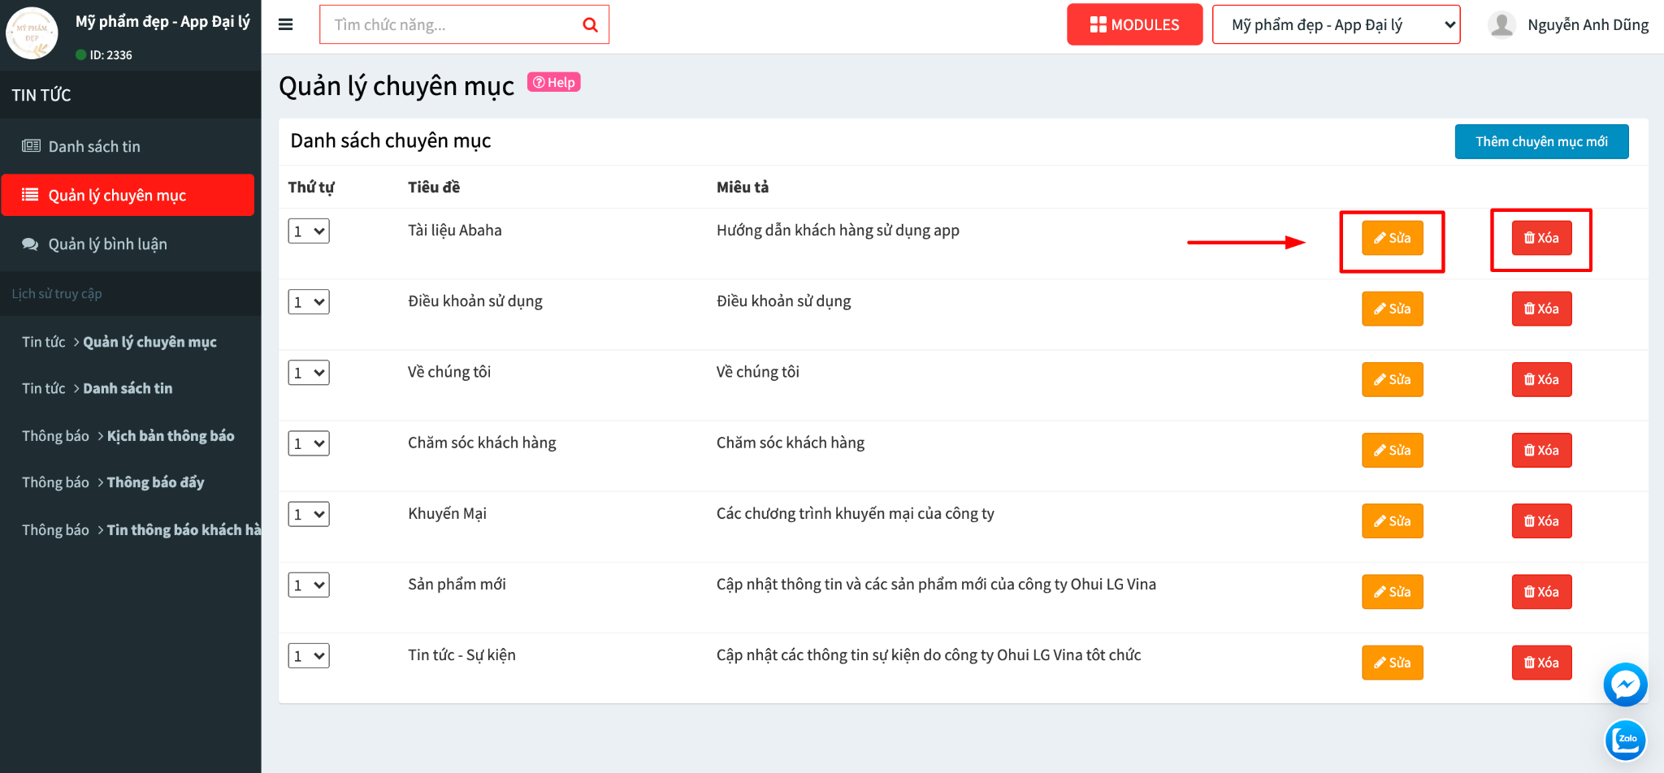1664x773 pixels.
Task: Open the Messenger chat bubble icon
Action: 1625,684
